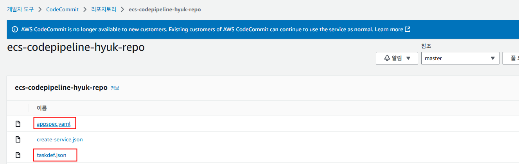Open the master branch reference dropdown
Viewport: 519px width, 164px height.
[x=460, y=58]
